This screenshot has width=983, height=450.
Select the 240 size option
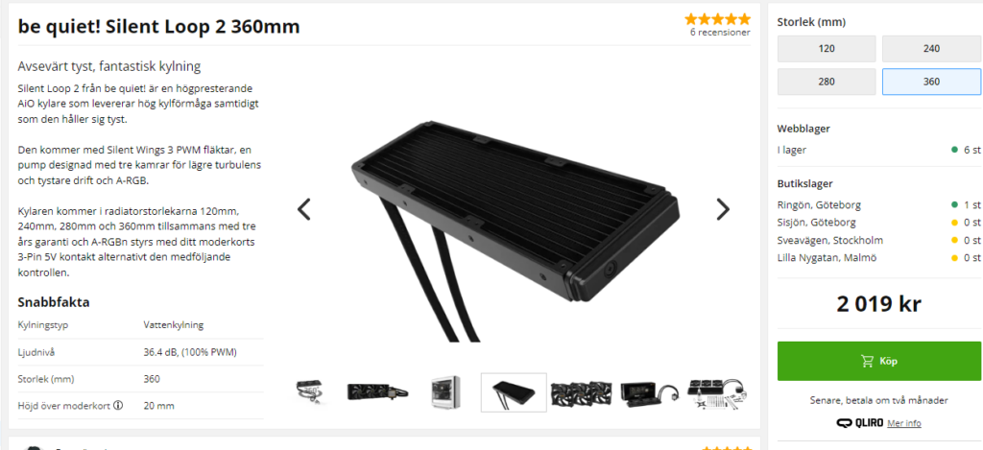(x=931, y=49)
